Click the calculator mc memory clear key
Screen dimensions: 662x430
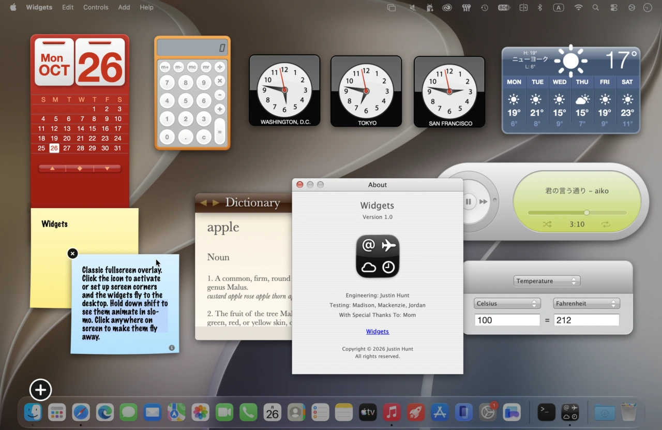[x=192, y=67]
